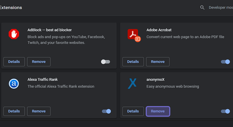Viewport: 233px width, 127px height.
Task: Open Details for anonymoX
Action: pos(133,111)
